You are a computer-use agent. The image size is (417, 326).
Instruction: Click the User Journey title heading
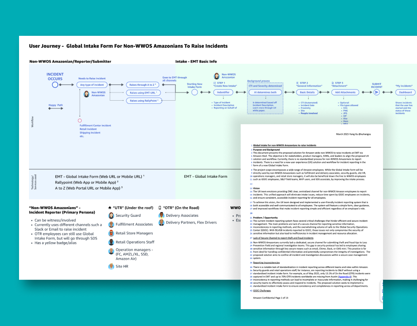click(128, 46)
